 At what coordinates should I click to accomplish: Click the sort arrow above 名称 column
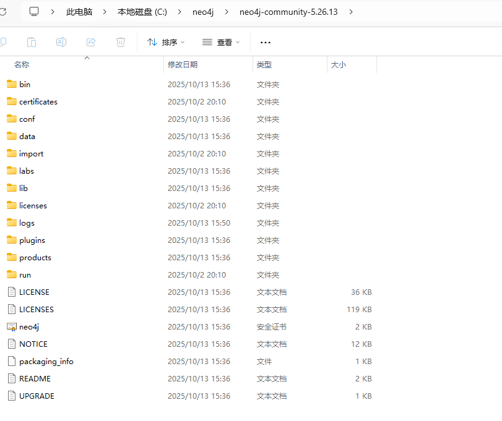click(x=87, y=58)
